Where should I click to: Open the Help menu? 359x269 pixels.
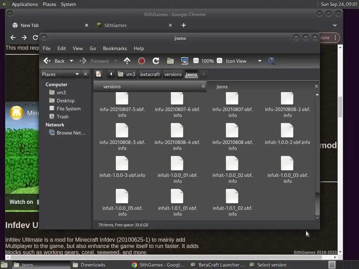[x=139, y=48]
